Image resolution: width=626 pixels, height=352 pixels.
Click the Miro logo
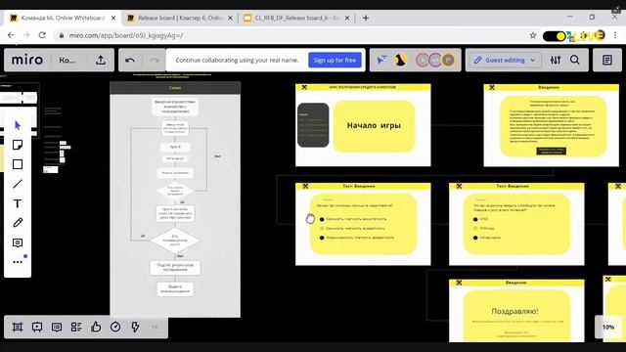coord(27,60)
